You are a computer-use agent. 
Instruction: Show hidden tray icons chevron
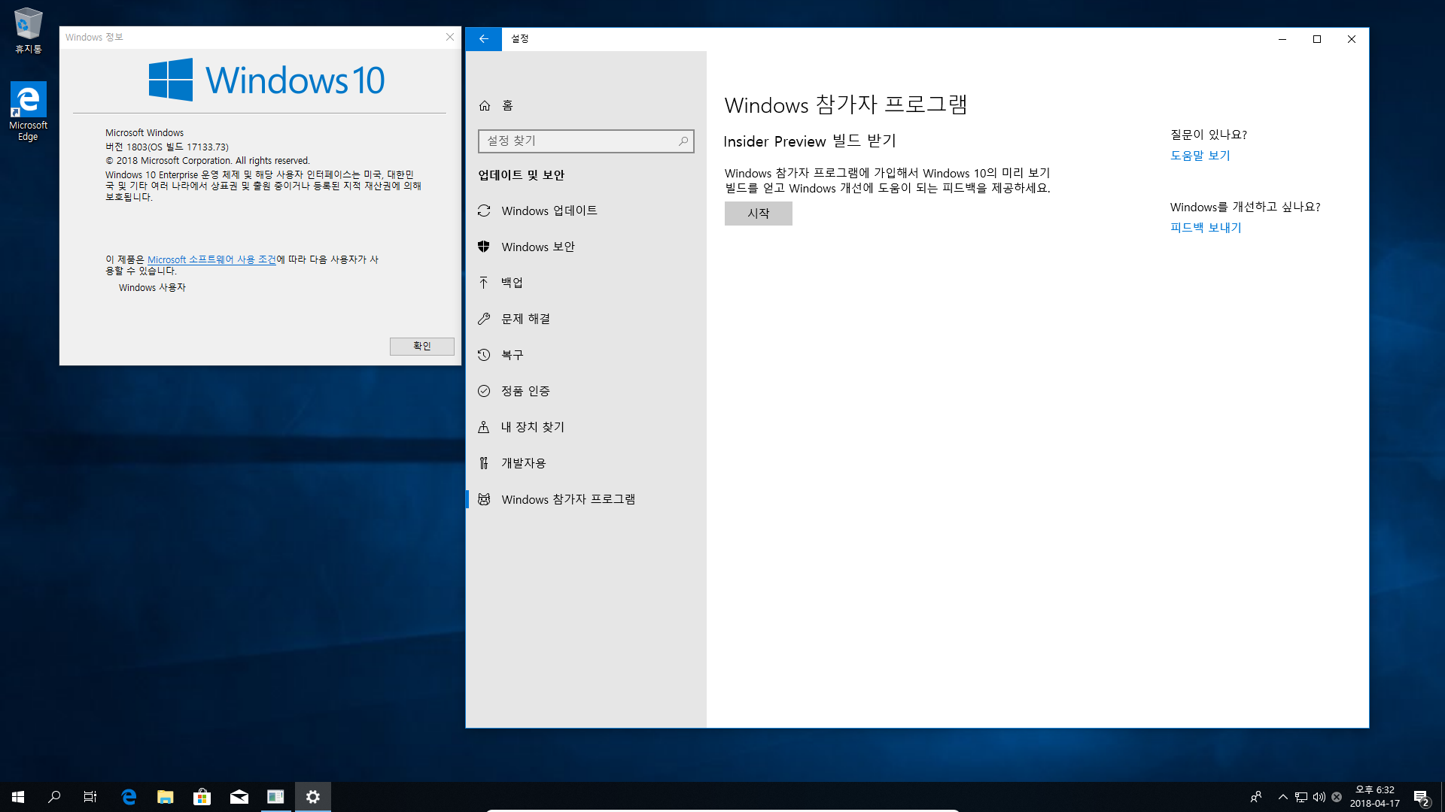[x=1283, y=797]
